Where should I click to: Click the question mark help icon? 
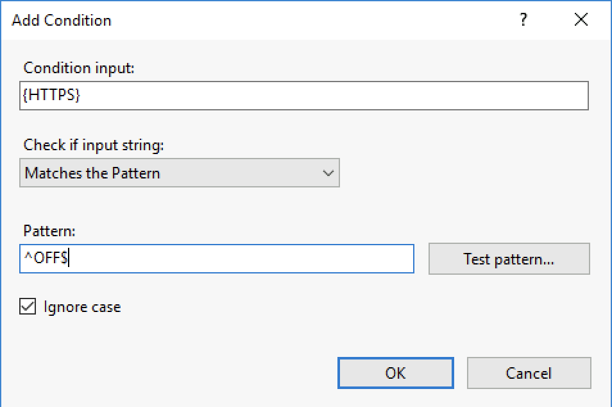point(523,20)
